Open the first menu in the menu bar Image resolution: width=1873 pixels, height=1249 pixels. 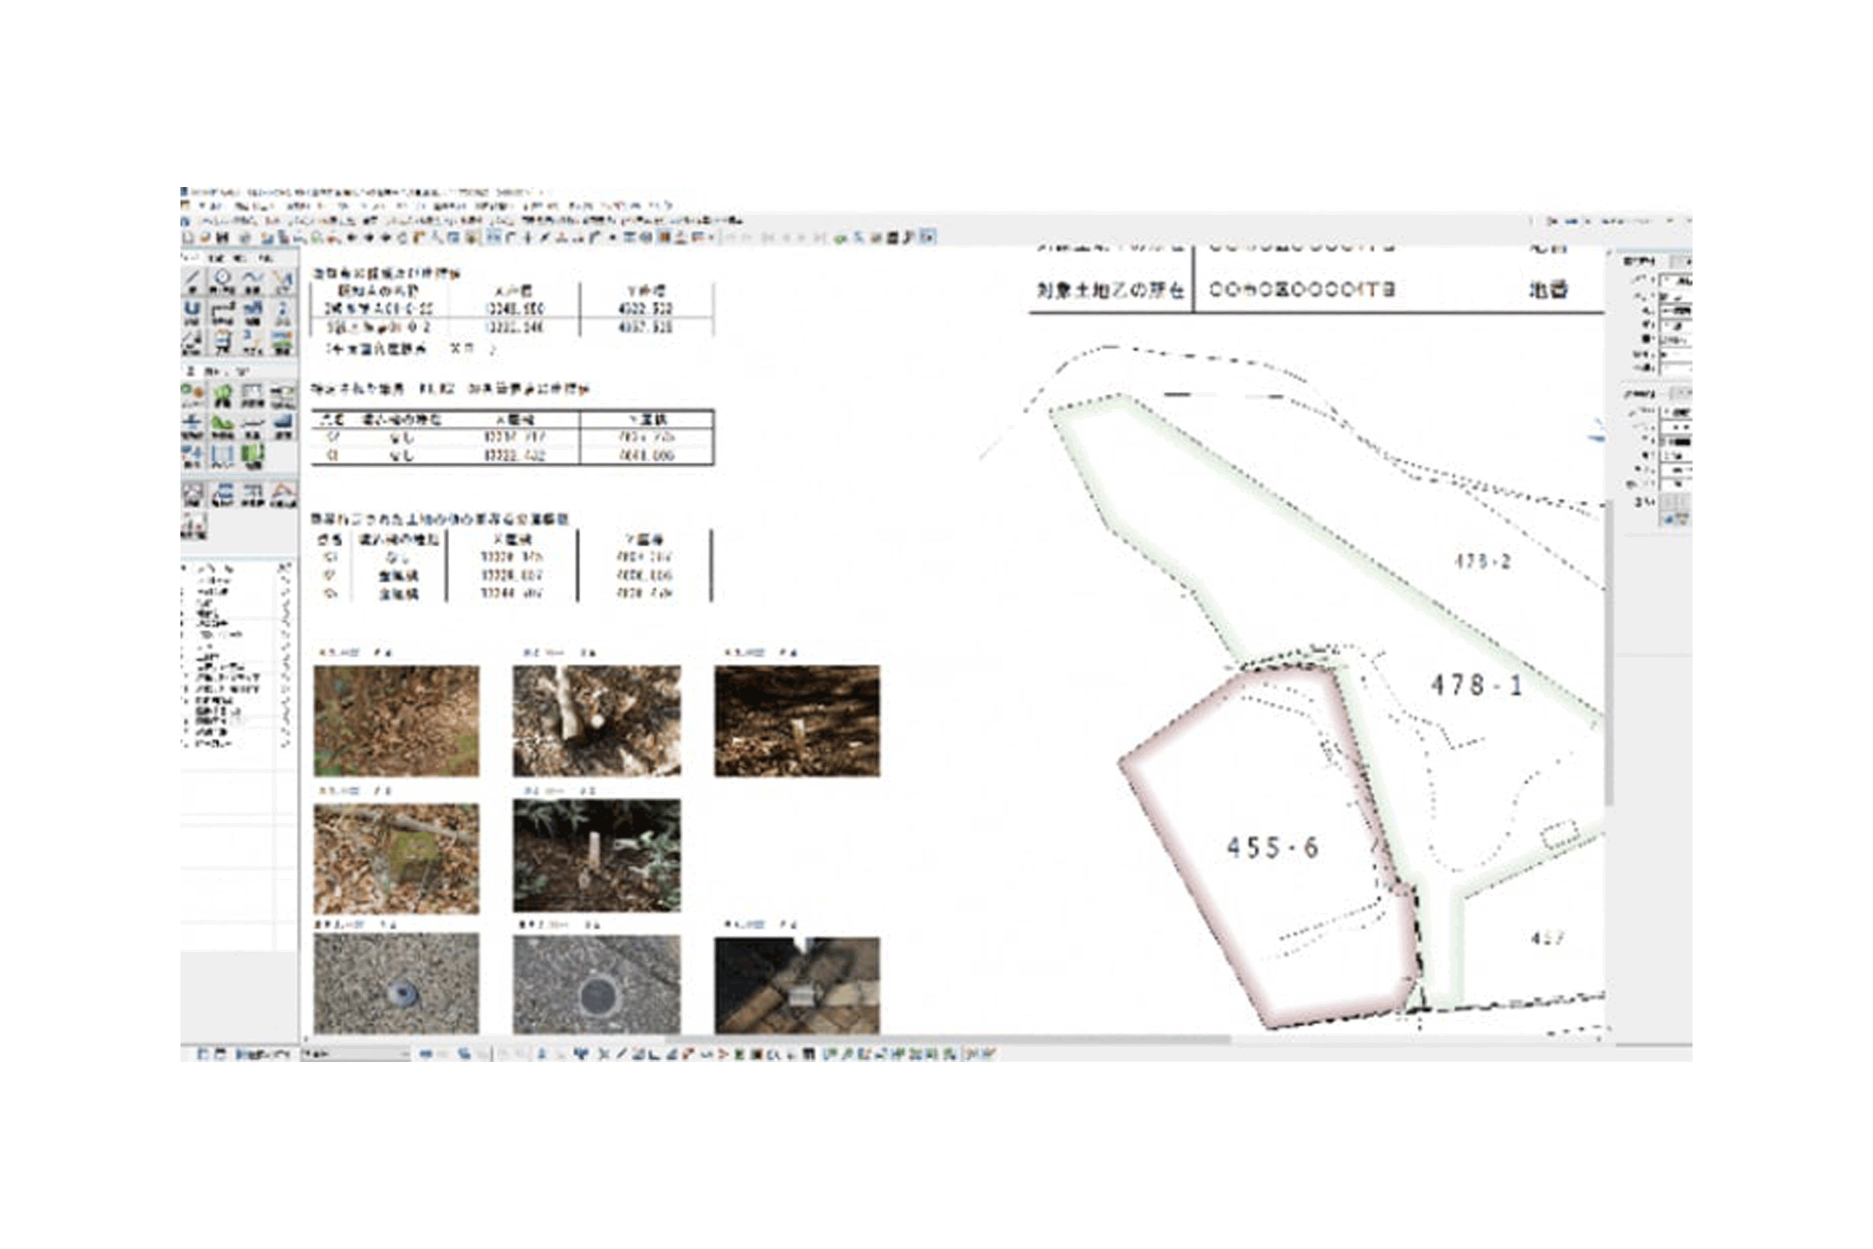pyautogui.click(x=210, y=206)
